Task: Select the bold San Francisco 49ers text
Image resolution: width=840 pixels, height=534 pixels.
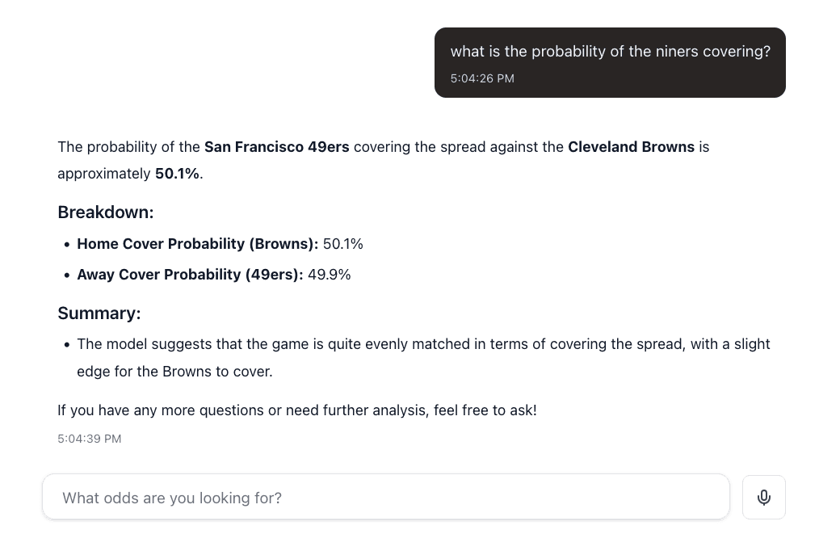Action: coord(276,146)
